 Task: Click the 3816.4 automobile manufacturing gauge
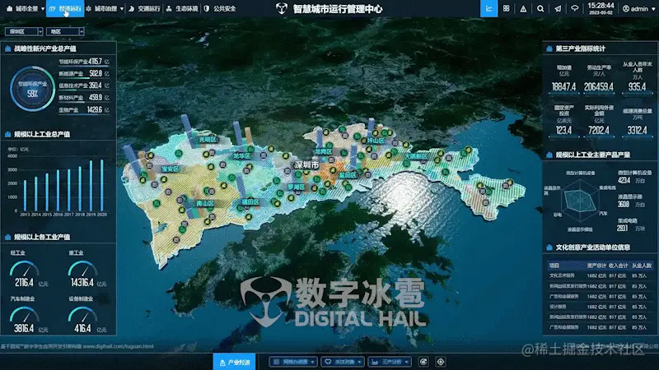(x=24, y=320)
